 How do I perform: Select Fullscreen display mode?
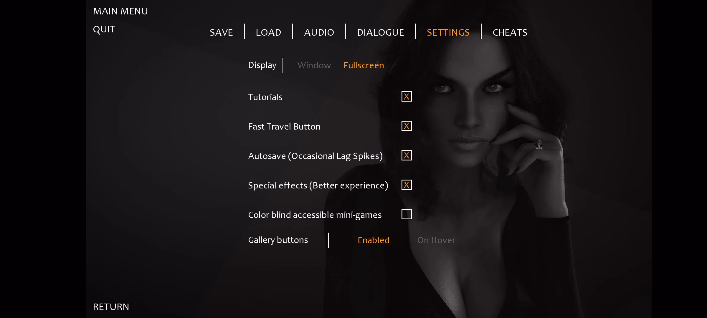[x=364, y=65]
